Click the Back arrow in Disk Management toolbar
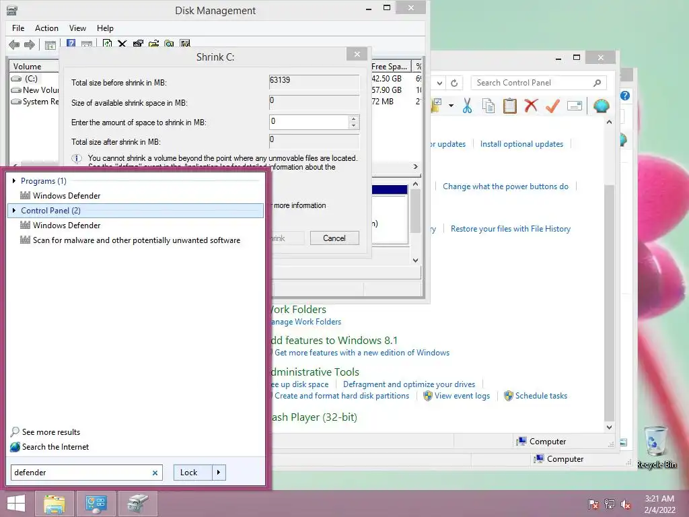Image resolution: width=689 pixels, height=517 pixels. tap(14, 44)
